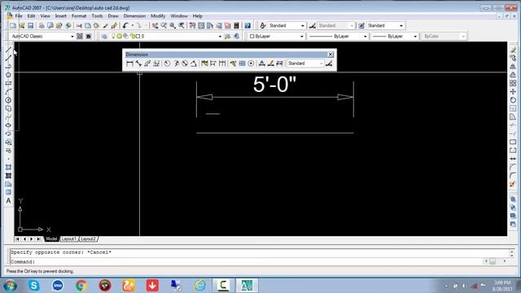Select the Linear dimension tool
Screen dimensions: 521x293
click(x=129, y=63)
